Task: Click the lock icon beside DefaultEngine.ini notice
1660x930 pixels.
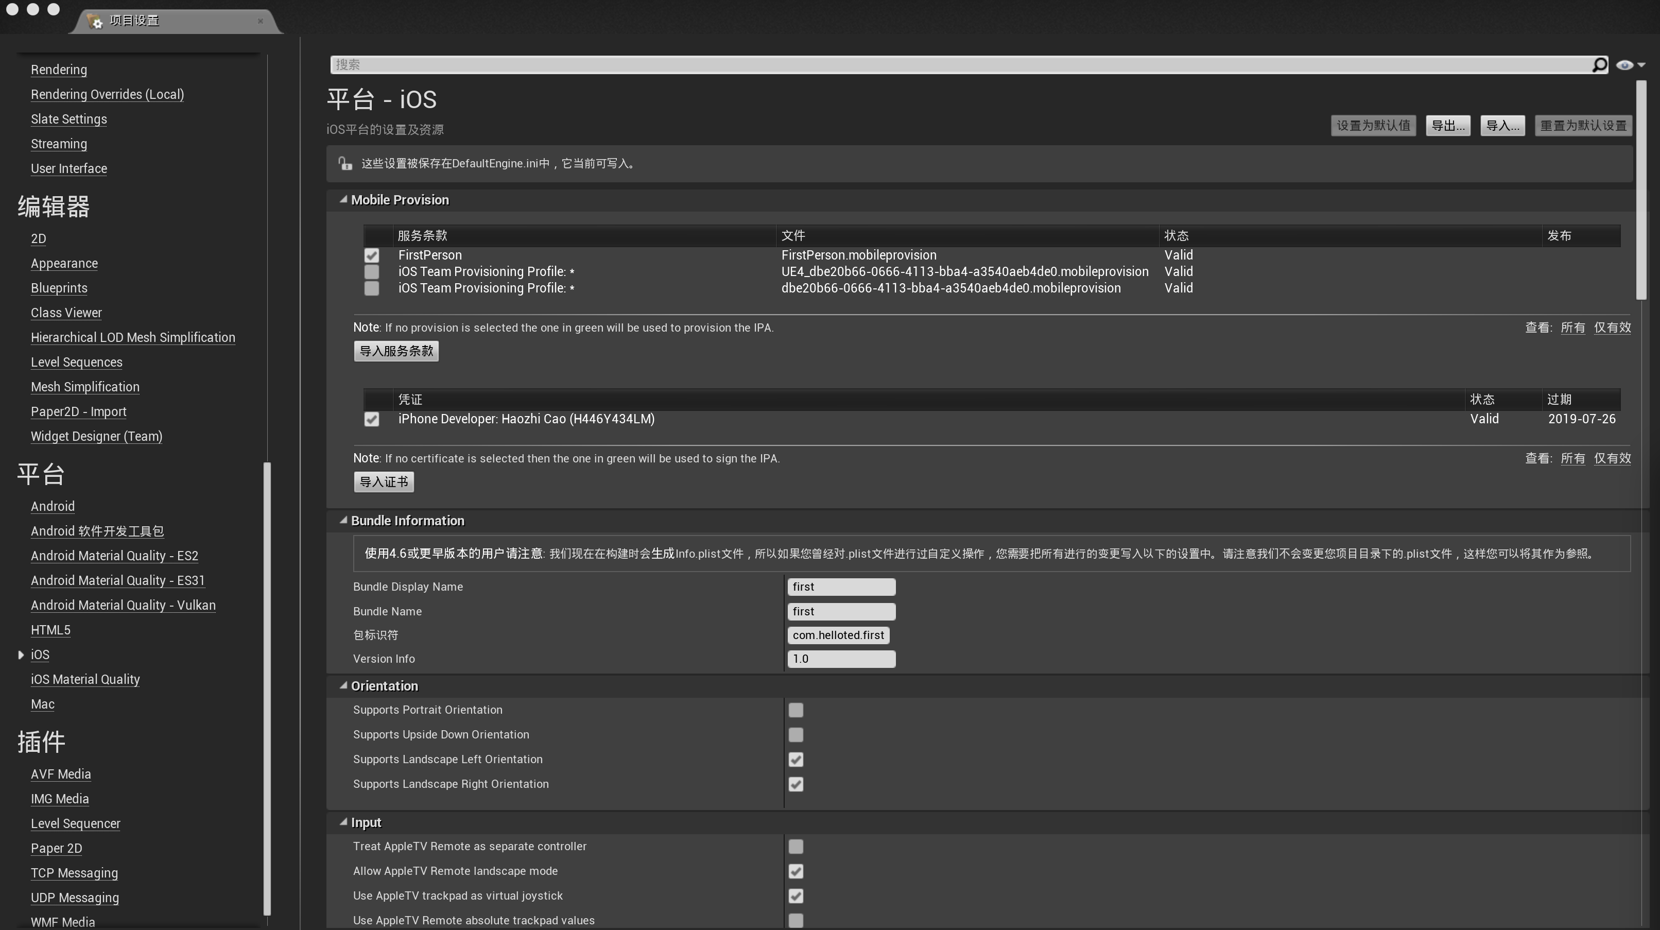Action: (x=345, y=164)
